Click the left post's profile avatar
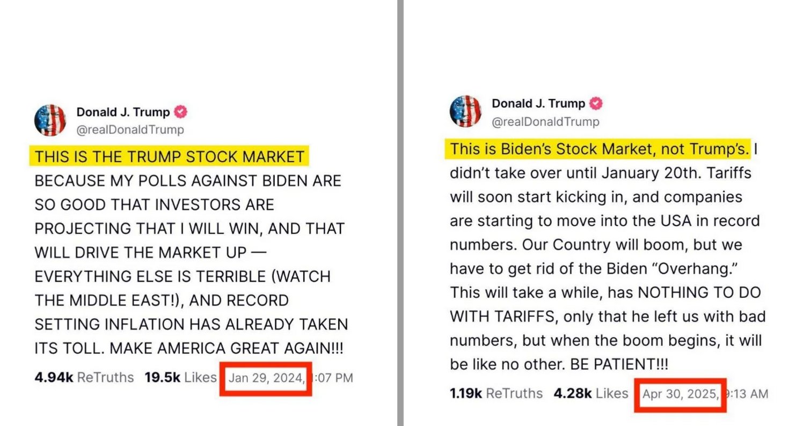Viewport: 796px width, 426px height. [50, 120]
